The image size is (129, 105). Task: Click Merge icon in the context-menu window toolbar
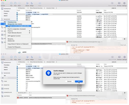pos(32,3)
